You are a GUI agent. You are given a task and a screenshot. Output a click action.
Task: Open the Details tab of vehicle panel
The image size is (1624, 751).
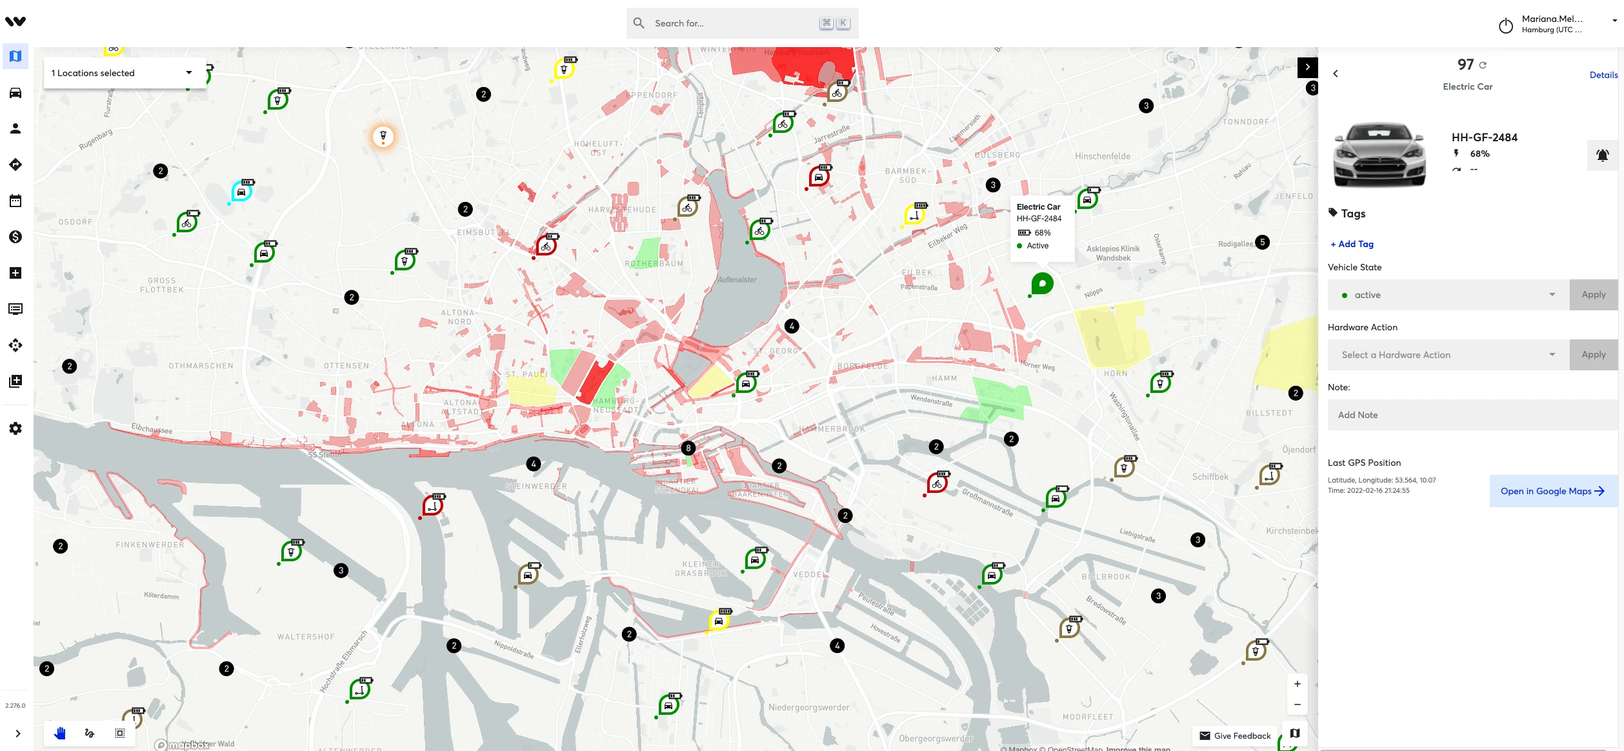[1603, 75]
